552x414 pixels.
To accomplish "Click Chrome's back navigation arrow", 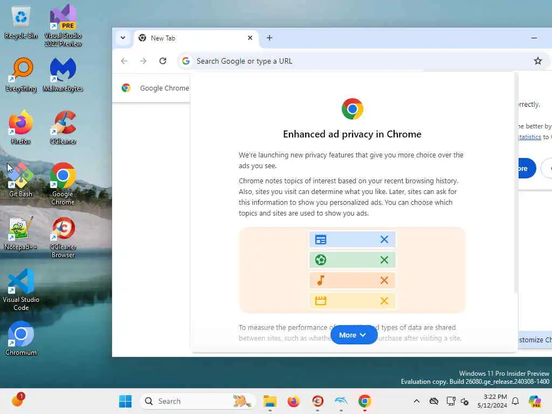I will (x=124, y=61).
